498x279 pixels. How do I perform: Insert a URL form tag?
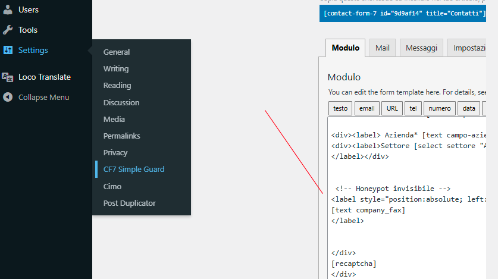point(392,108)
